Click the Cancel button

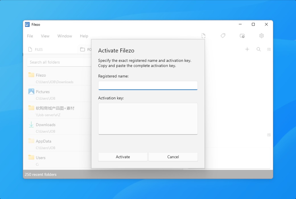coord(173,157)
